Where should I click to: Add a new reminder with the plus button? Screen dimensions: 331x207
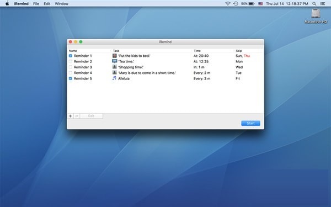click(70, 116)
